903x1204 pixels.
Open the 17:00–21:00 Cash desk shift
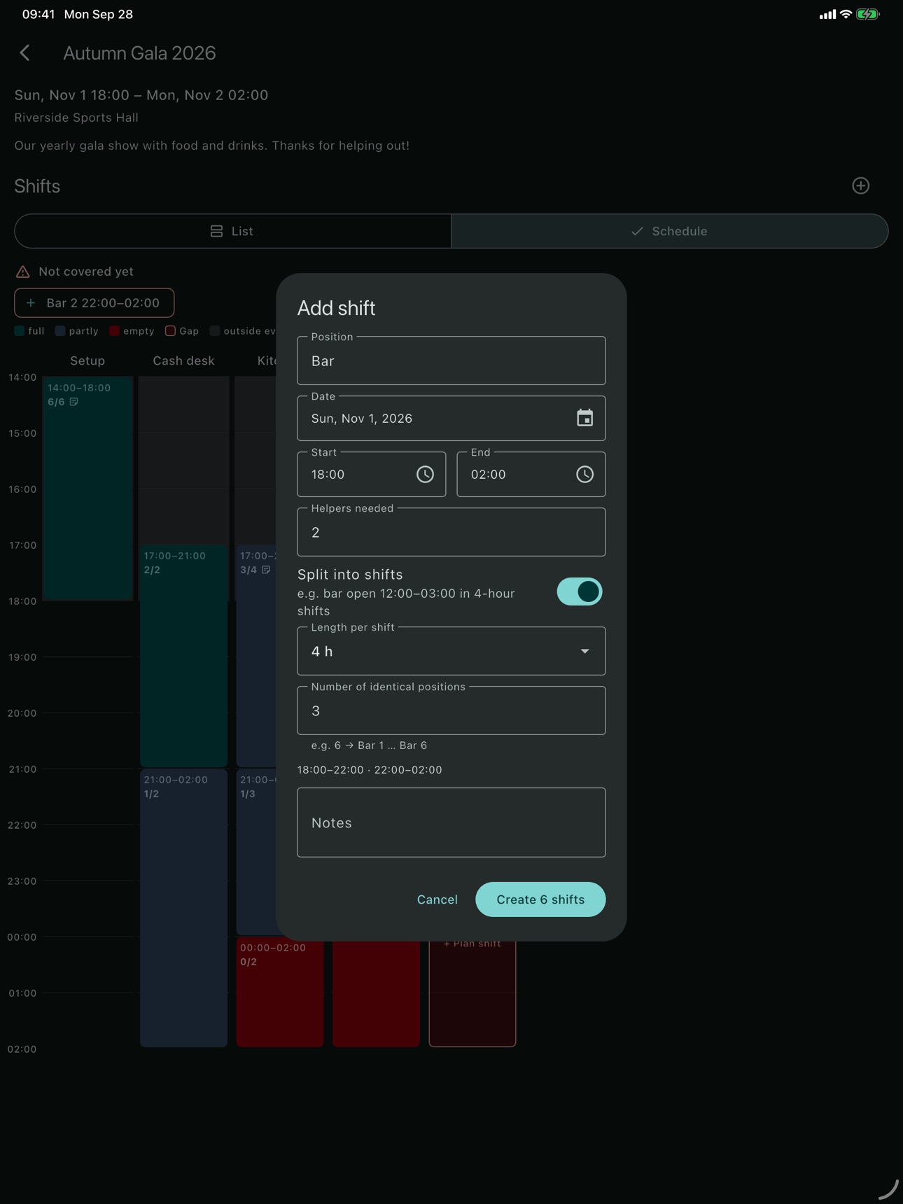183,656
